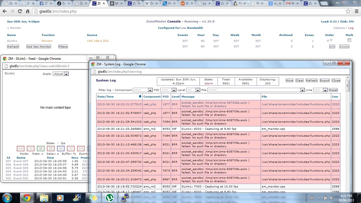Screen dimensions: 361x203
Task: Open the DLink1 Scale dropdown
Action: coord(61,74)
